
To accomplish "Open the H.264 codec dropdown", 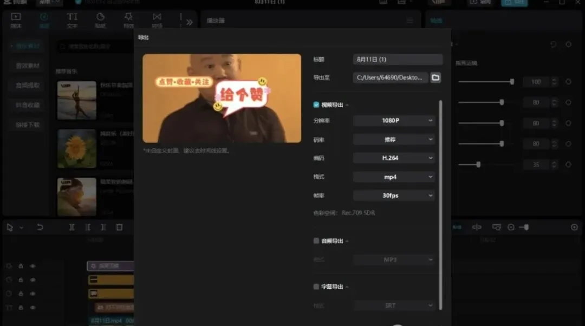I will tap(394, 158).
